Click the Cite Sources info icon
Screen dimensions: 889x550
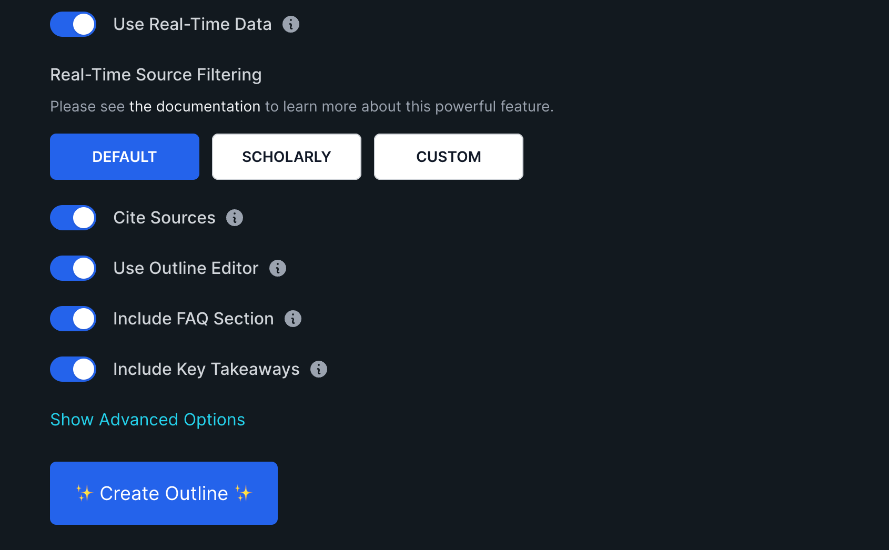235,218
